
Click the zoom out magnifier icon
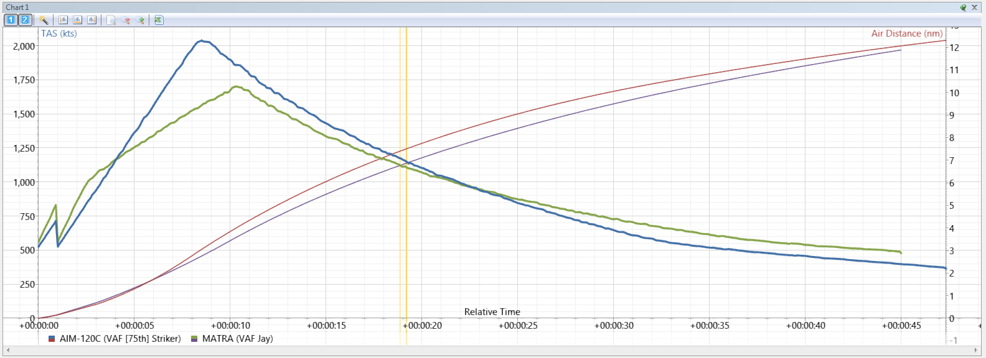click(x=126, y=20)
